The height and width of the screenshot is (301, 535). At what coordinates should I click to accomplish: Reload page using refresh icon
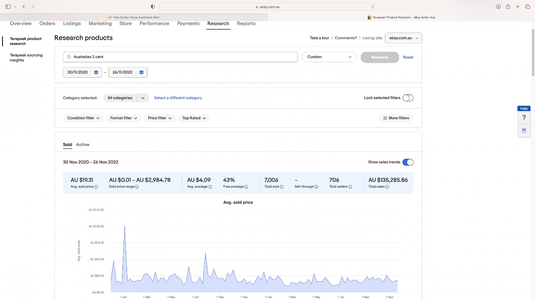[x=373, y=7]
